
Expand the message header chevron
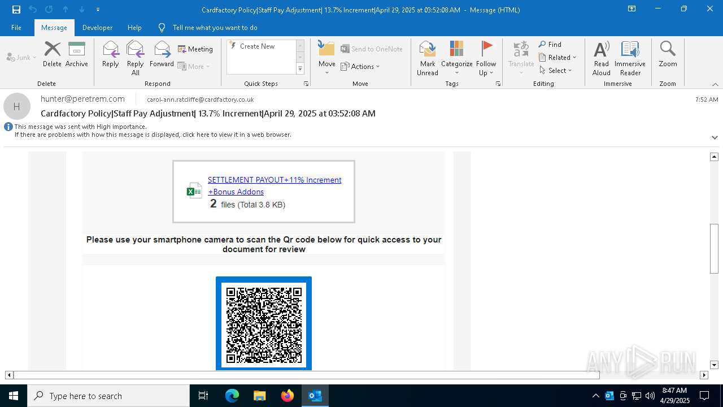coord(715,137)
